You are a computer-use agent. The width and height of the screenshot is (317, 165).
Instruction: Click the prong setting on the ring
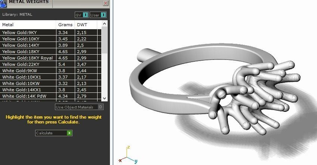pyautogui.click(x=255, y=97)
